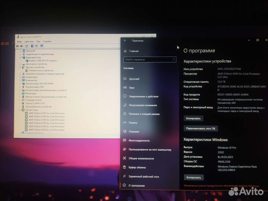This screenshot has height=201, width=268.
Task: Collapse the Processors node in device tree
Action: click(x=21, y=110)
